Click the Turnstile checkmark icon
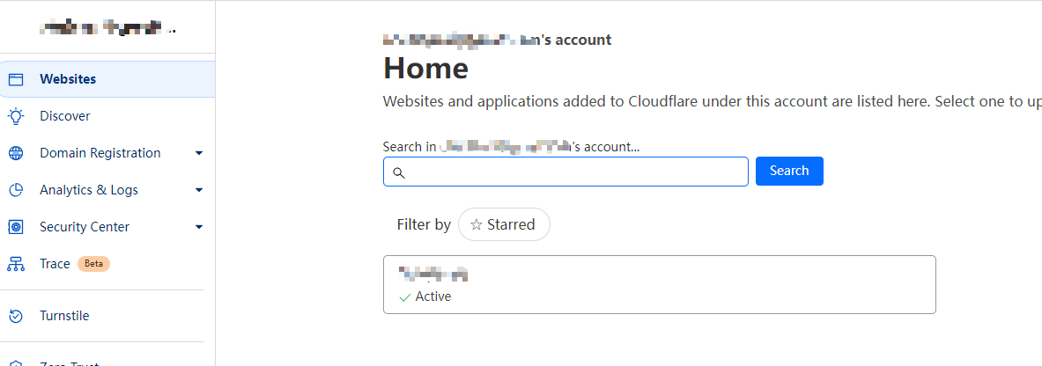Image resolution: width=1042 pixels, height=366 pixels. coord(15,316)
